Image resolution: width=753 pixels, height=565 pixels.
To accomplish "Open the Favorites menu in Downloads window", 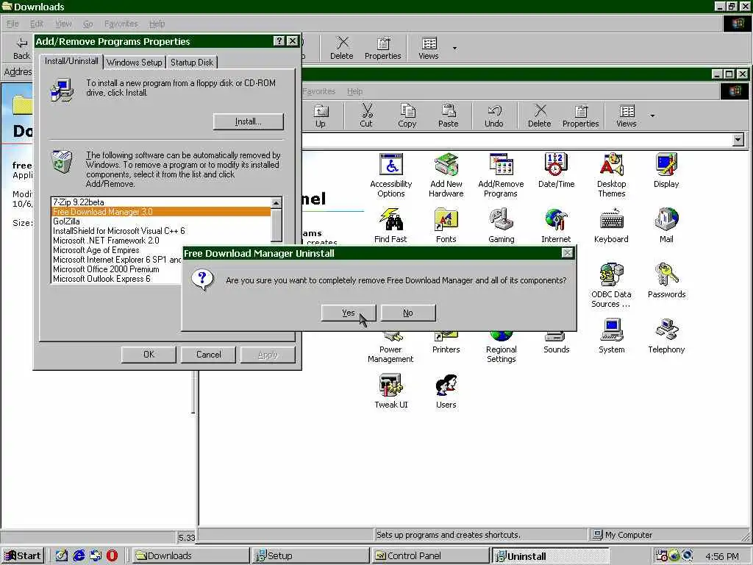I will 121,24.
